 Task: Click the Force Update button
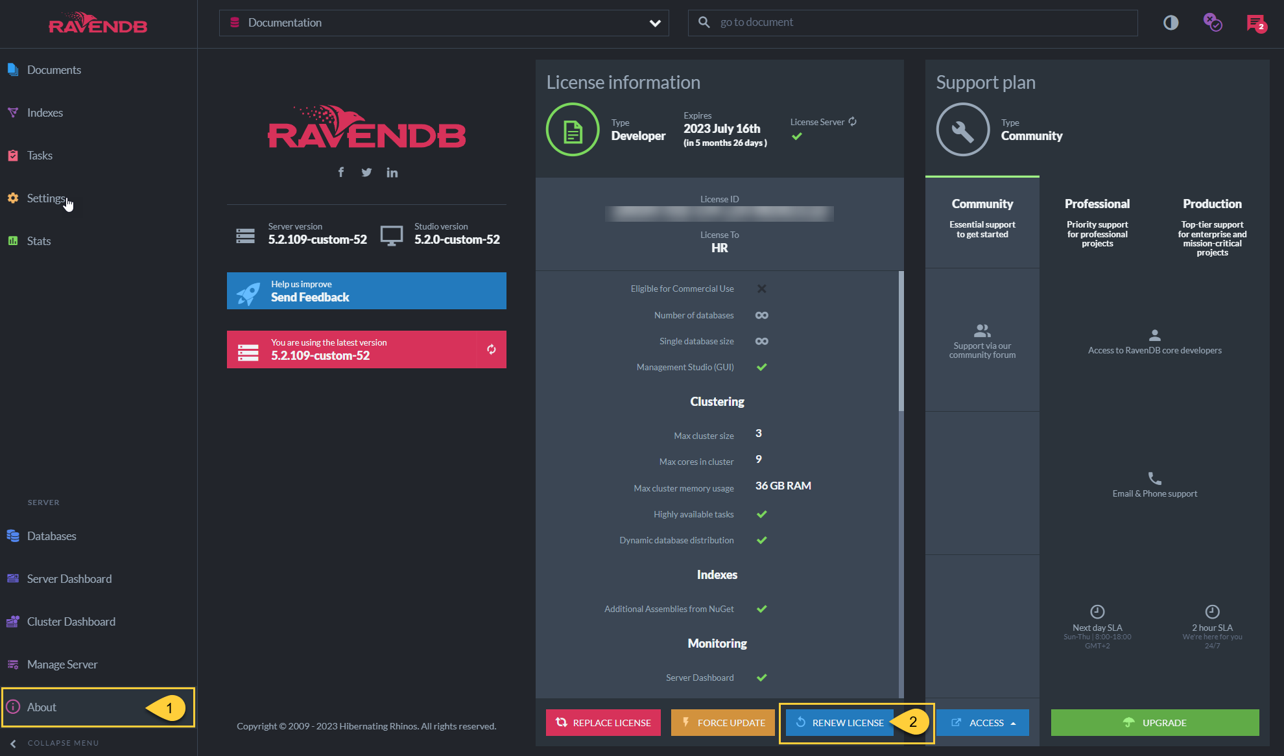(723, 722)
